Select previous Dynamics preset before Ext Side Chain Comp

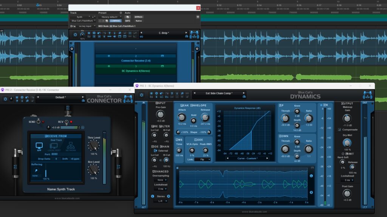(195, 93)
